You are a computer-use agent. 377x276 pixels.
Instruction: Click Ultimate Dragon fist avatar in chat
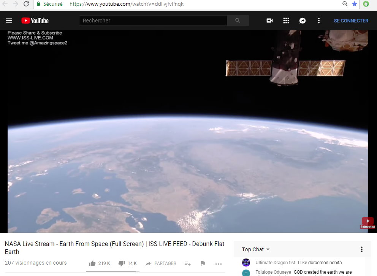246,263
